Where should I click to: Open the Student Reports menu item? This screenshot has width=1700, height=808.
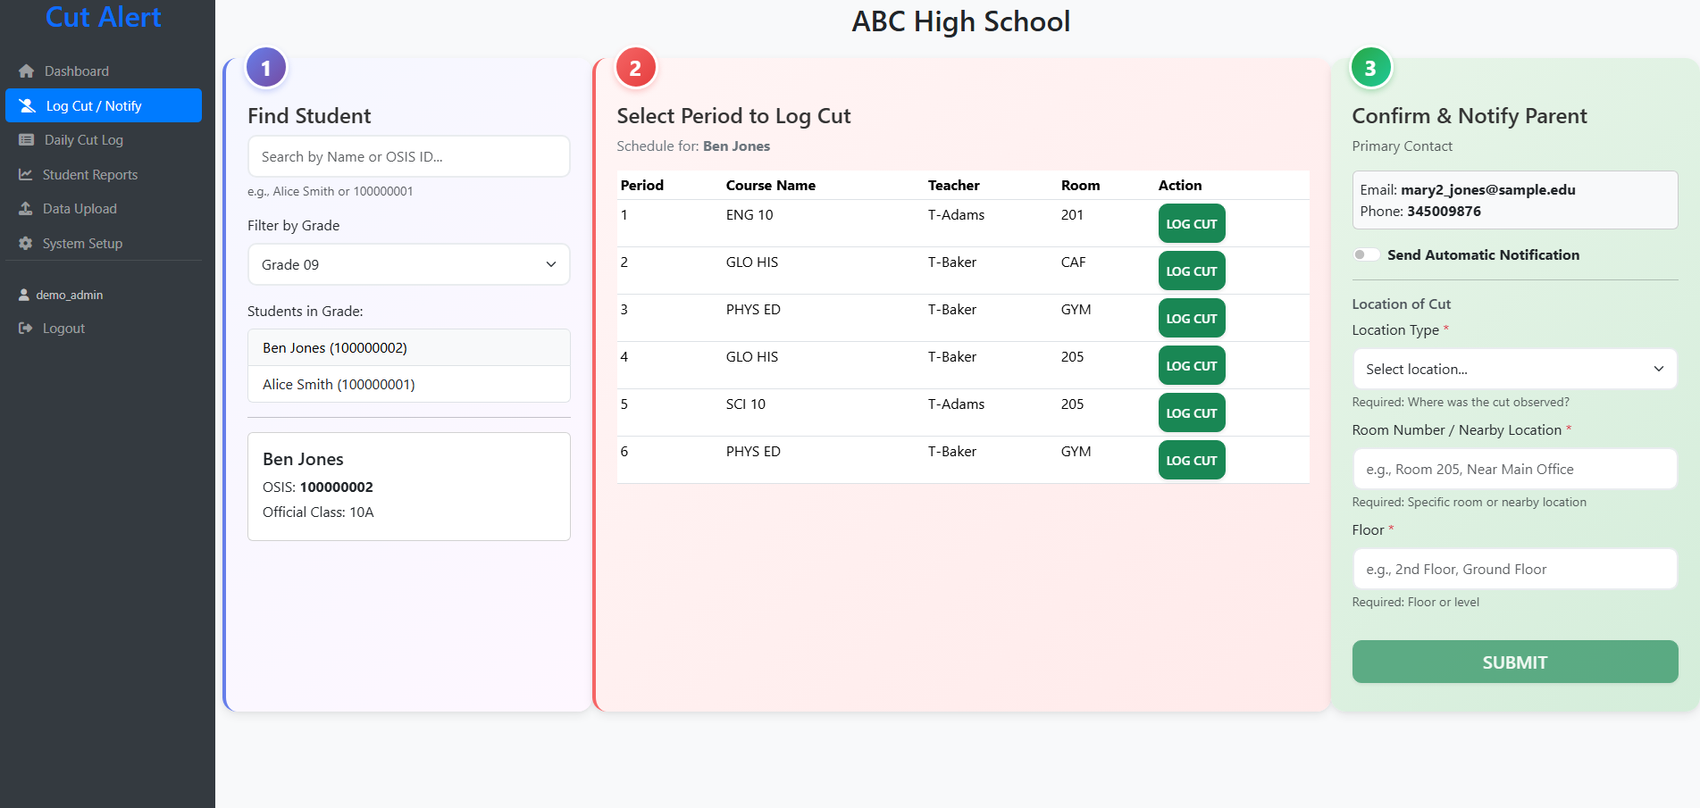click(x=90, y=175)
